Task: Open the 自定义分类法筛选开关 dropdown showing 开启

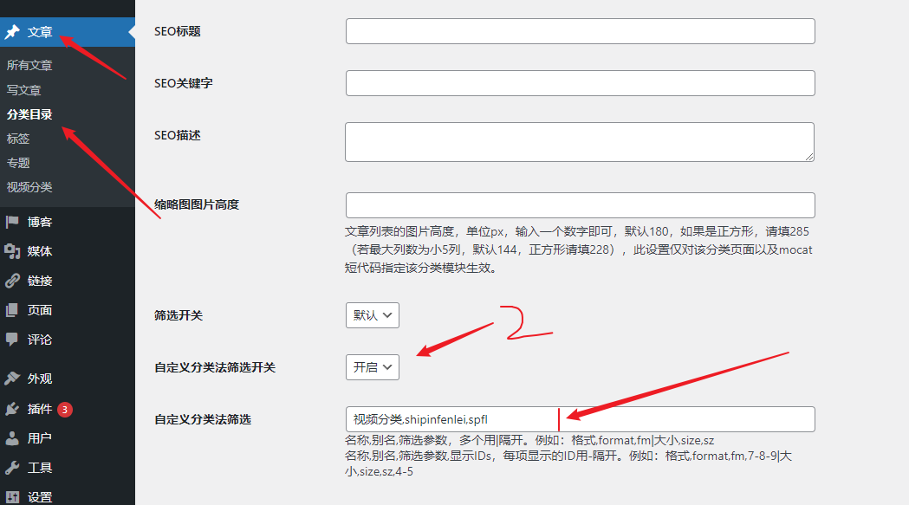Action: pos(372,367)
